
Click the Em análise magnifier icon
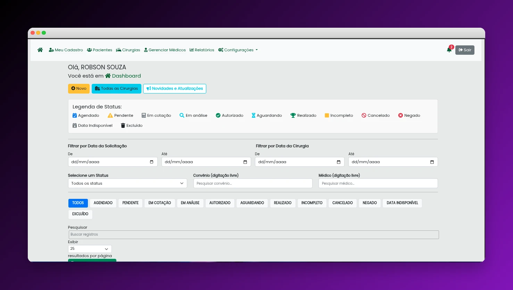coord(182,115)
